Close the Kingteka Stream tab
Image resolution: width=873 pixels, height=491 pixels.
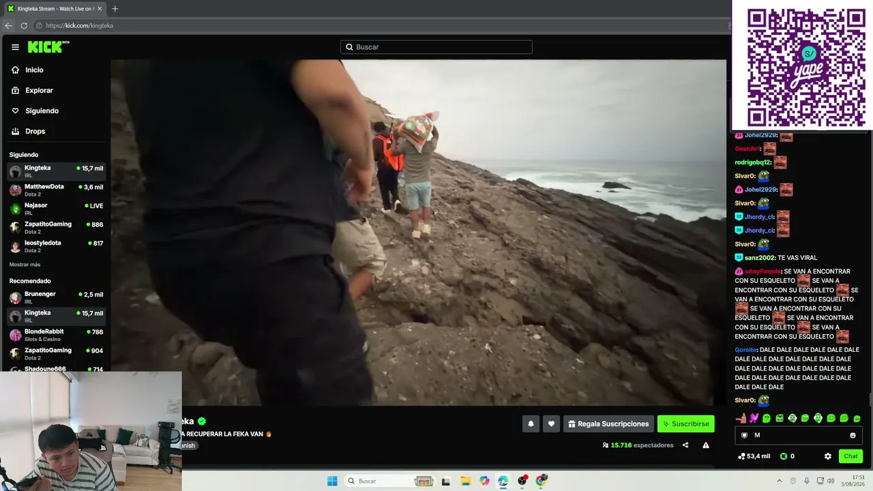point(100,9)
